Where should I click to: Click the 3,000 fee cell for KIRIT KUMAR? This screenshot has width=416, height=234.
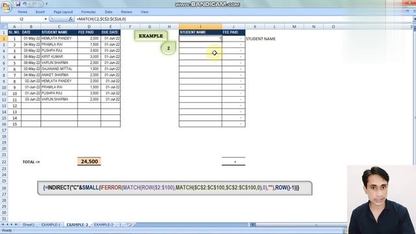tap(89, 57)
